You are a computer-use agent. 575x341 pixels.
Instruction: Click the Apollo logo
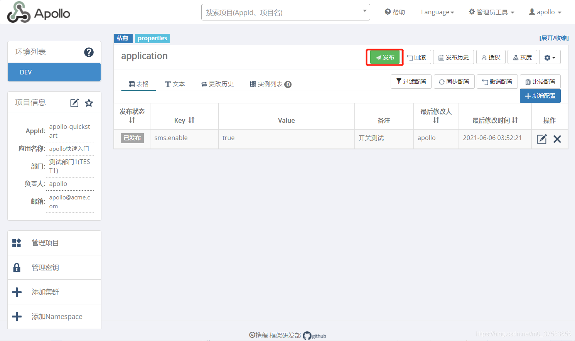(x=39, y=12)
